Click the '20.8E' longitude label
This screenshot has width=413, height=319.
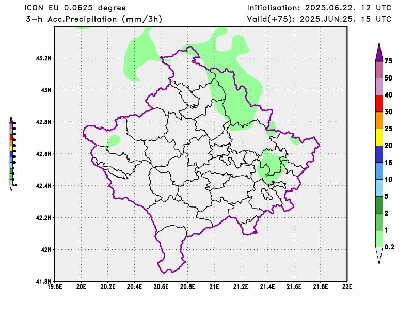(x=187, y=286)
